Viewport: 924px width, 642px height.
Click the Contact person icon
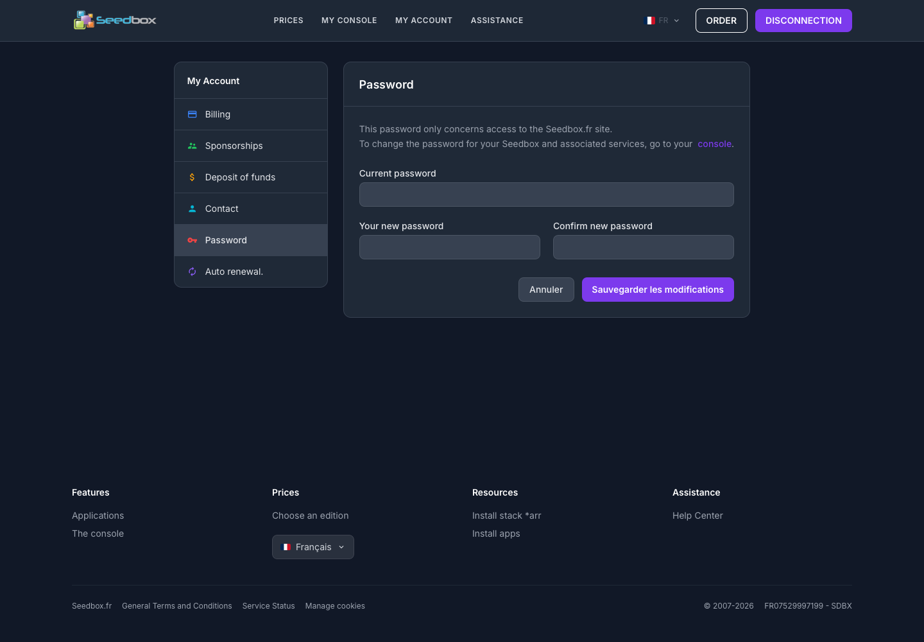[x=192, y=209]
